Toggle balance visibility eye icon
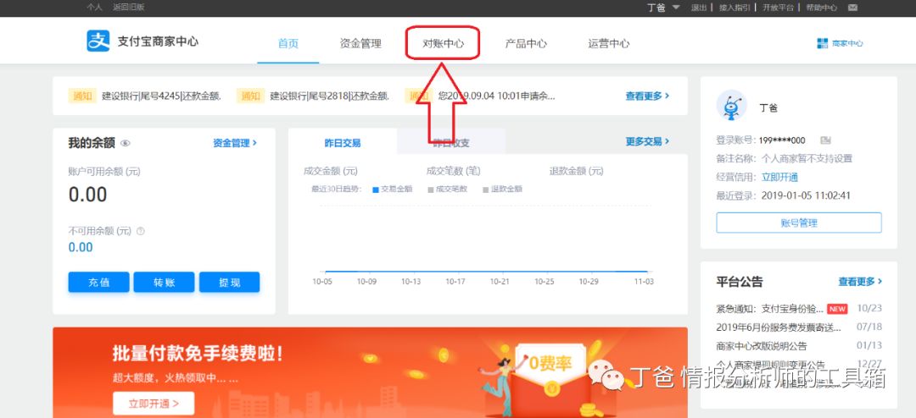The height and width of the screenshot is (418, 916). pos(125,143)
